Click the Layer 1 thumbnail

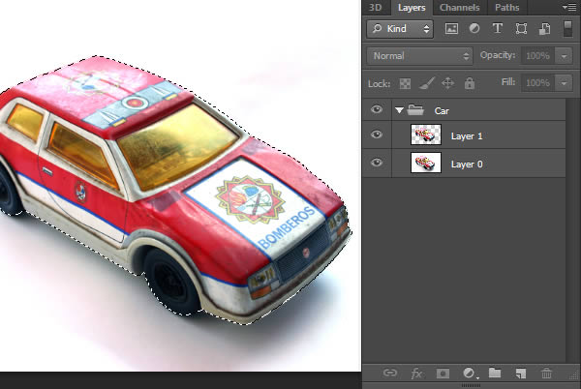pyautogui.click(x=426, y=135)
